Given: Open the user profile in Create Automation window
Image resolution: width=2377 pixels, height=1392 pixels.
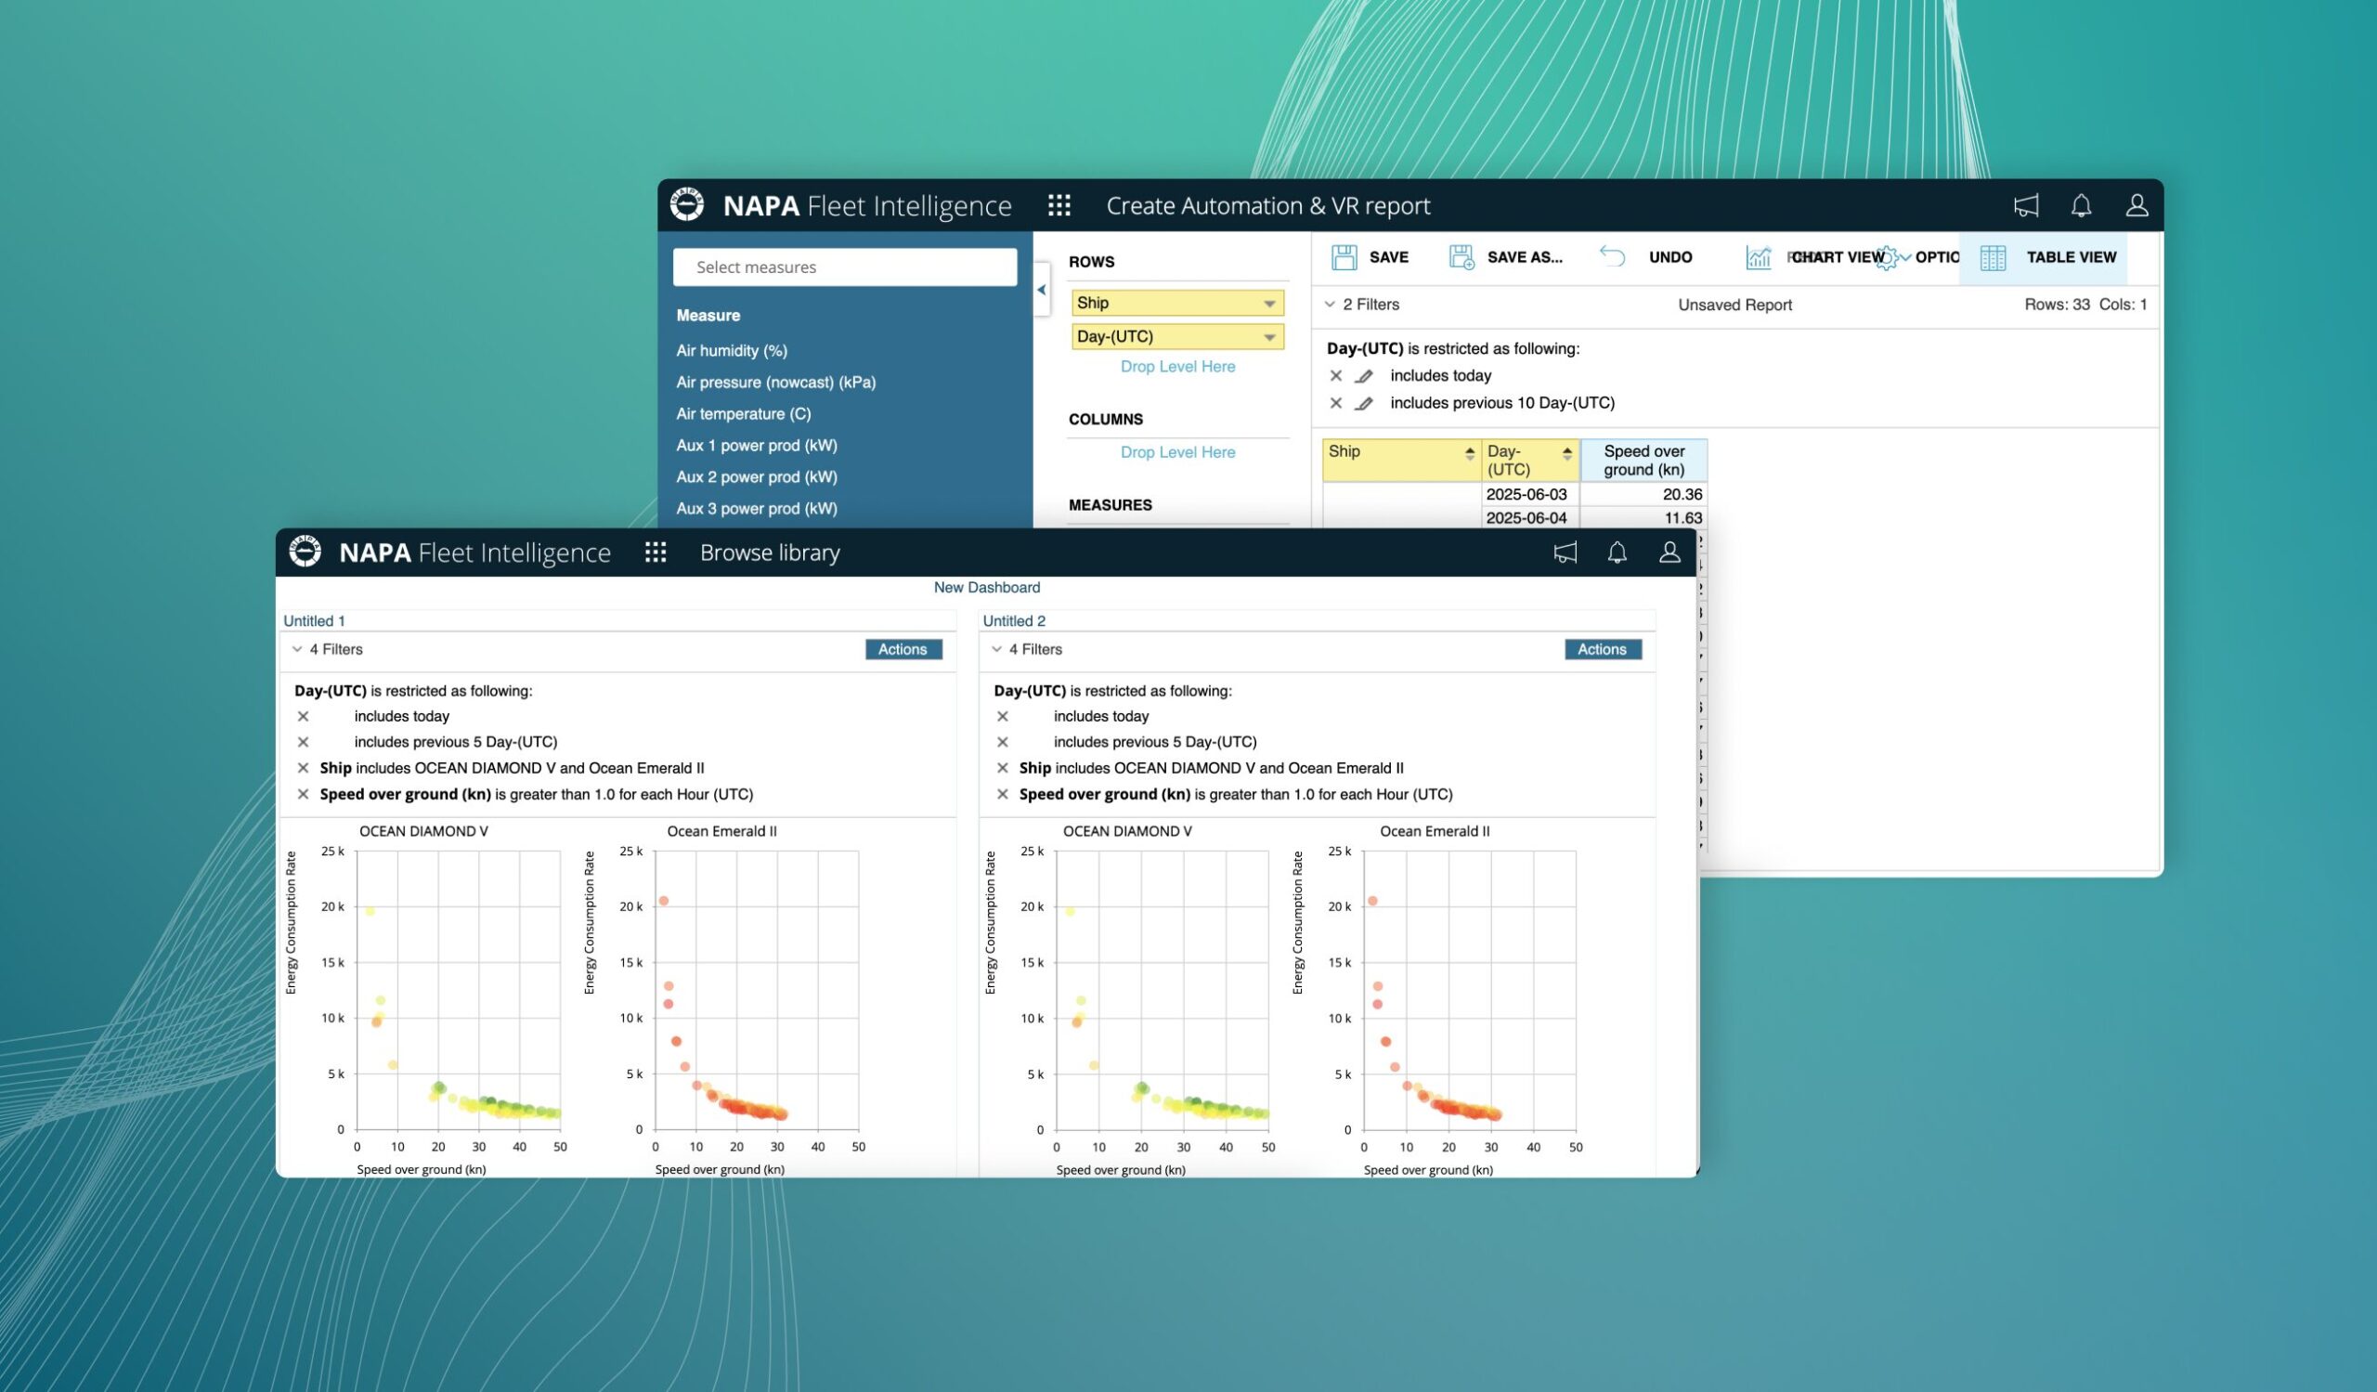Looking at the screenshot, I should coord(2137,205).
